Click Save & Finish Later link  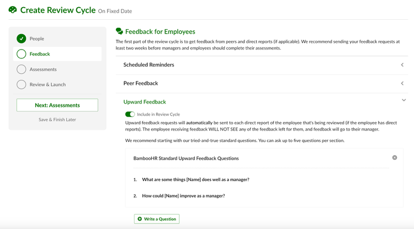pos(57,119)
